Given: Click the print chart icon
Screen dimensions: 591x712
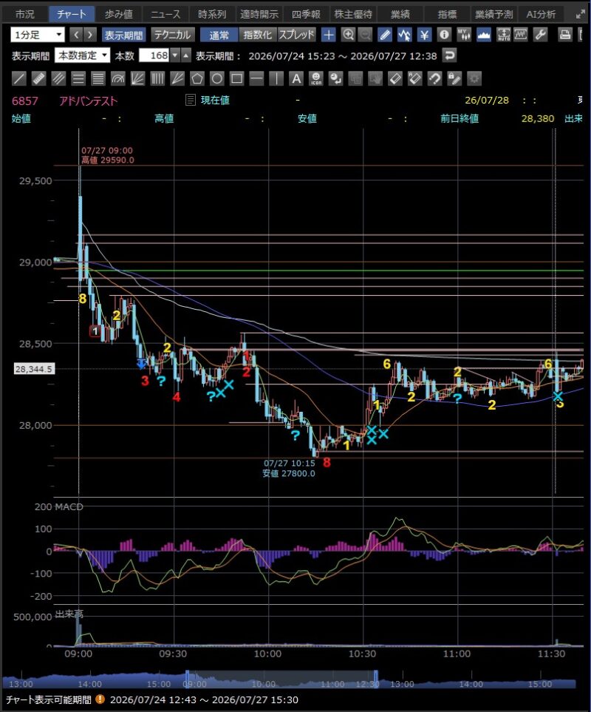Looking at the screenshot, I should [x=565, y=35].
